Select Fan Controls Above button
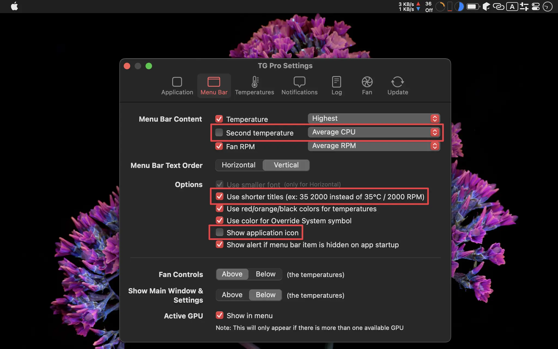The width and height of the screenshot is (558, 349). tap(232, 274)
